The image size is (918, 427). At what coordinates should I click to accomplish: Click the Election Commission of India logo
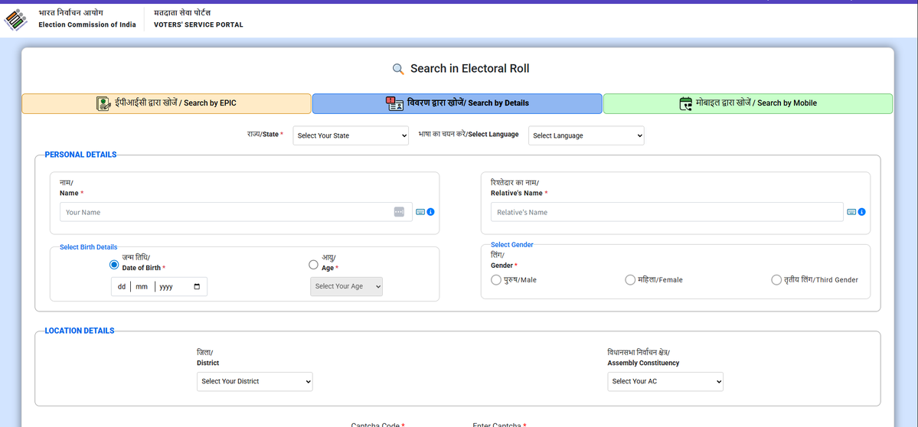tap(16, 19)
